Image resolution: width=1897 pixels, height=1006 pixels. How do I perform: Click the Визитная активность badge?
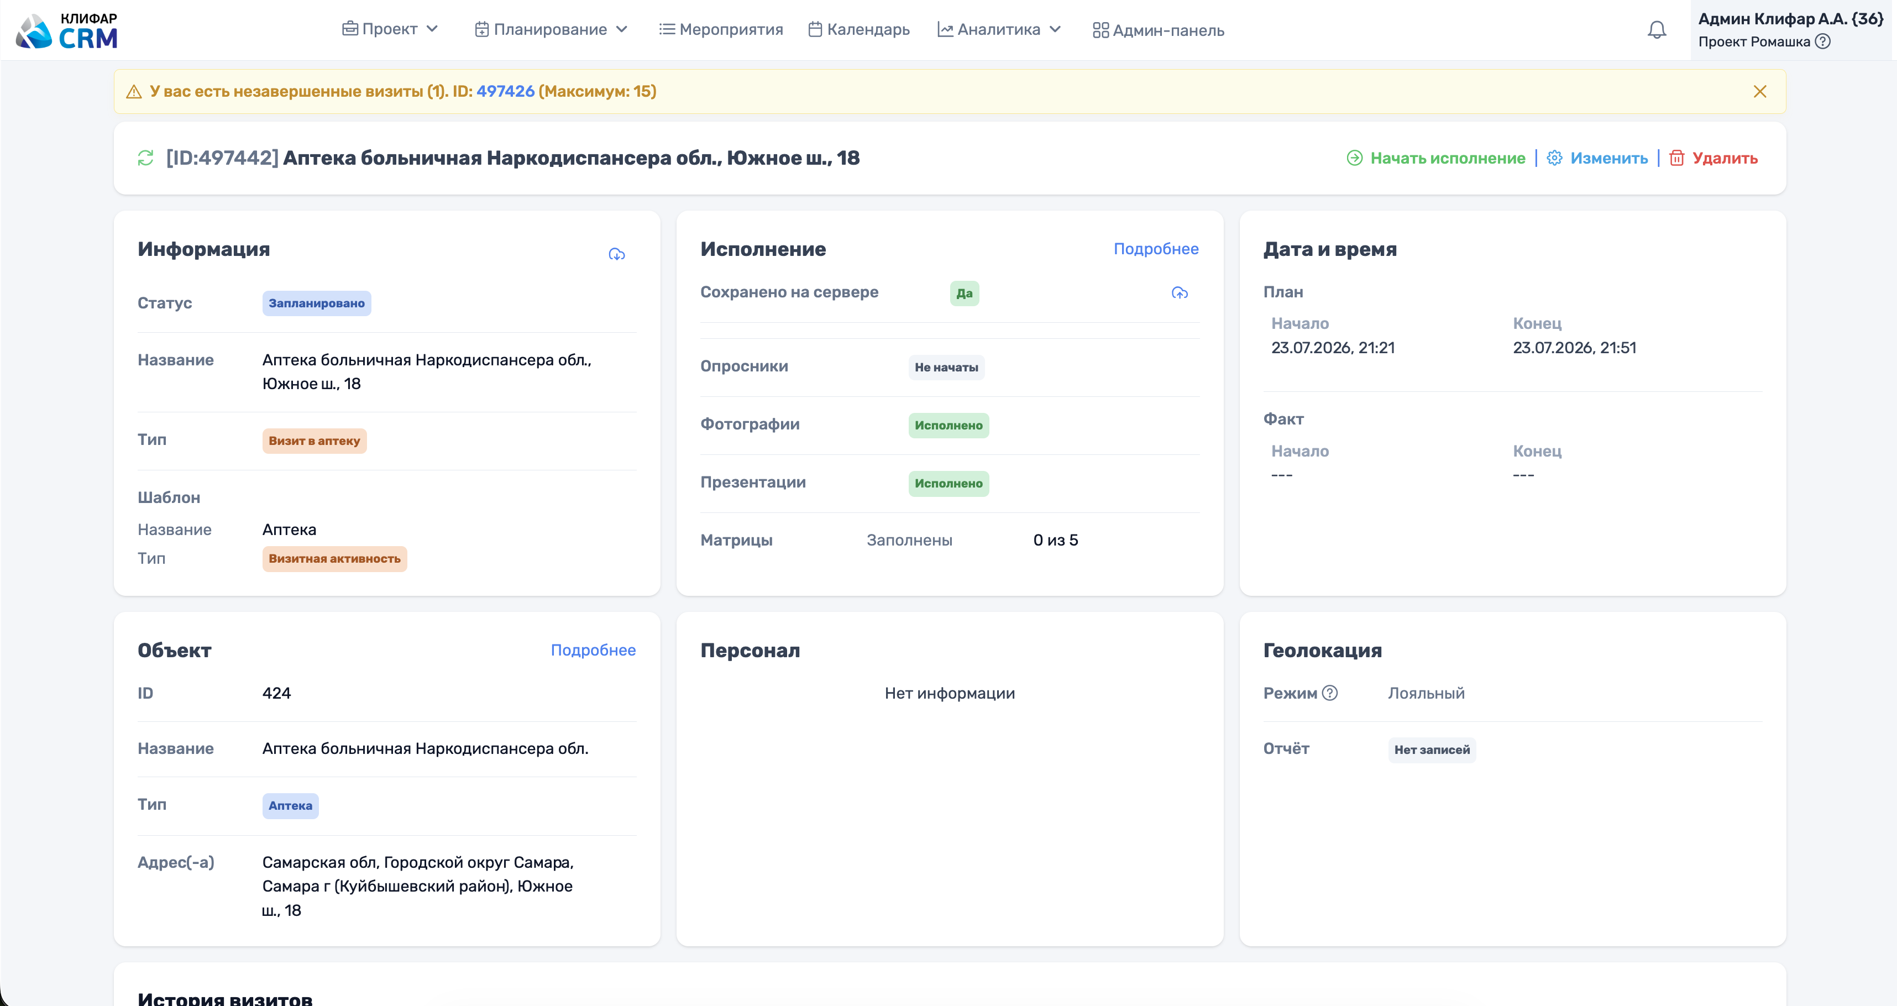tap(334, 559)
